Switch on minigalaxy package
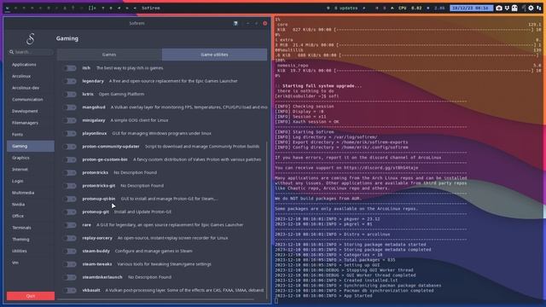Image resolution: width=546 pixels, height=307 pixels. 70,120
